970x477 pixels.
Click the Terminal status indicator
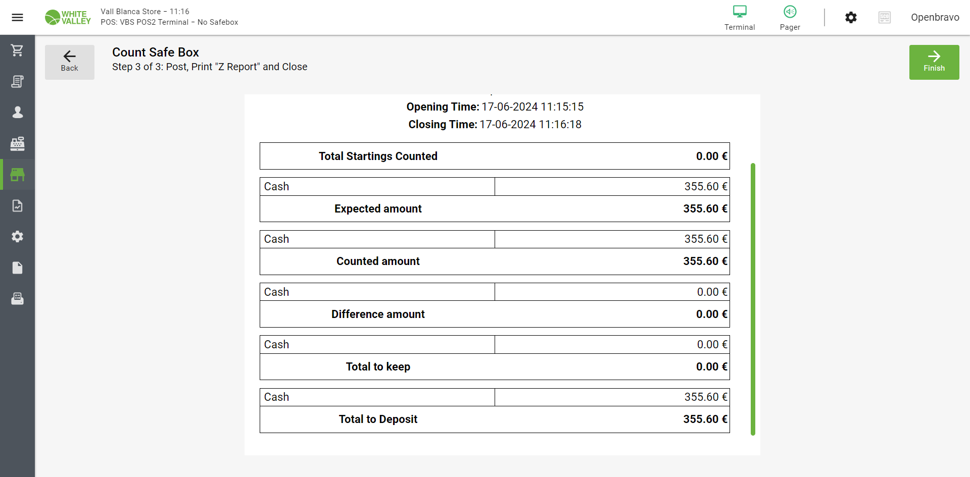click(740, 18)
